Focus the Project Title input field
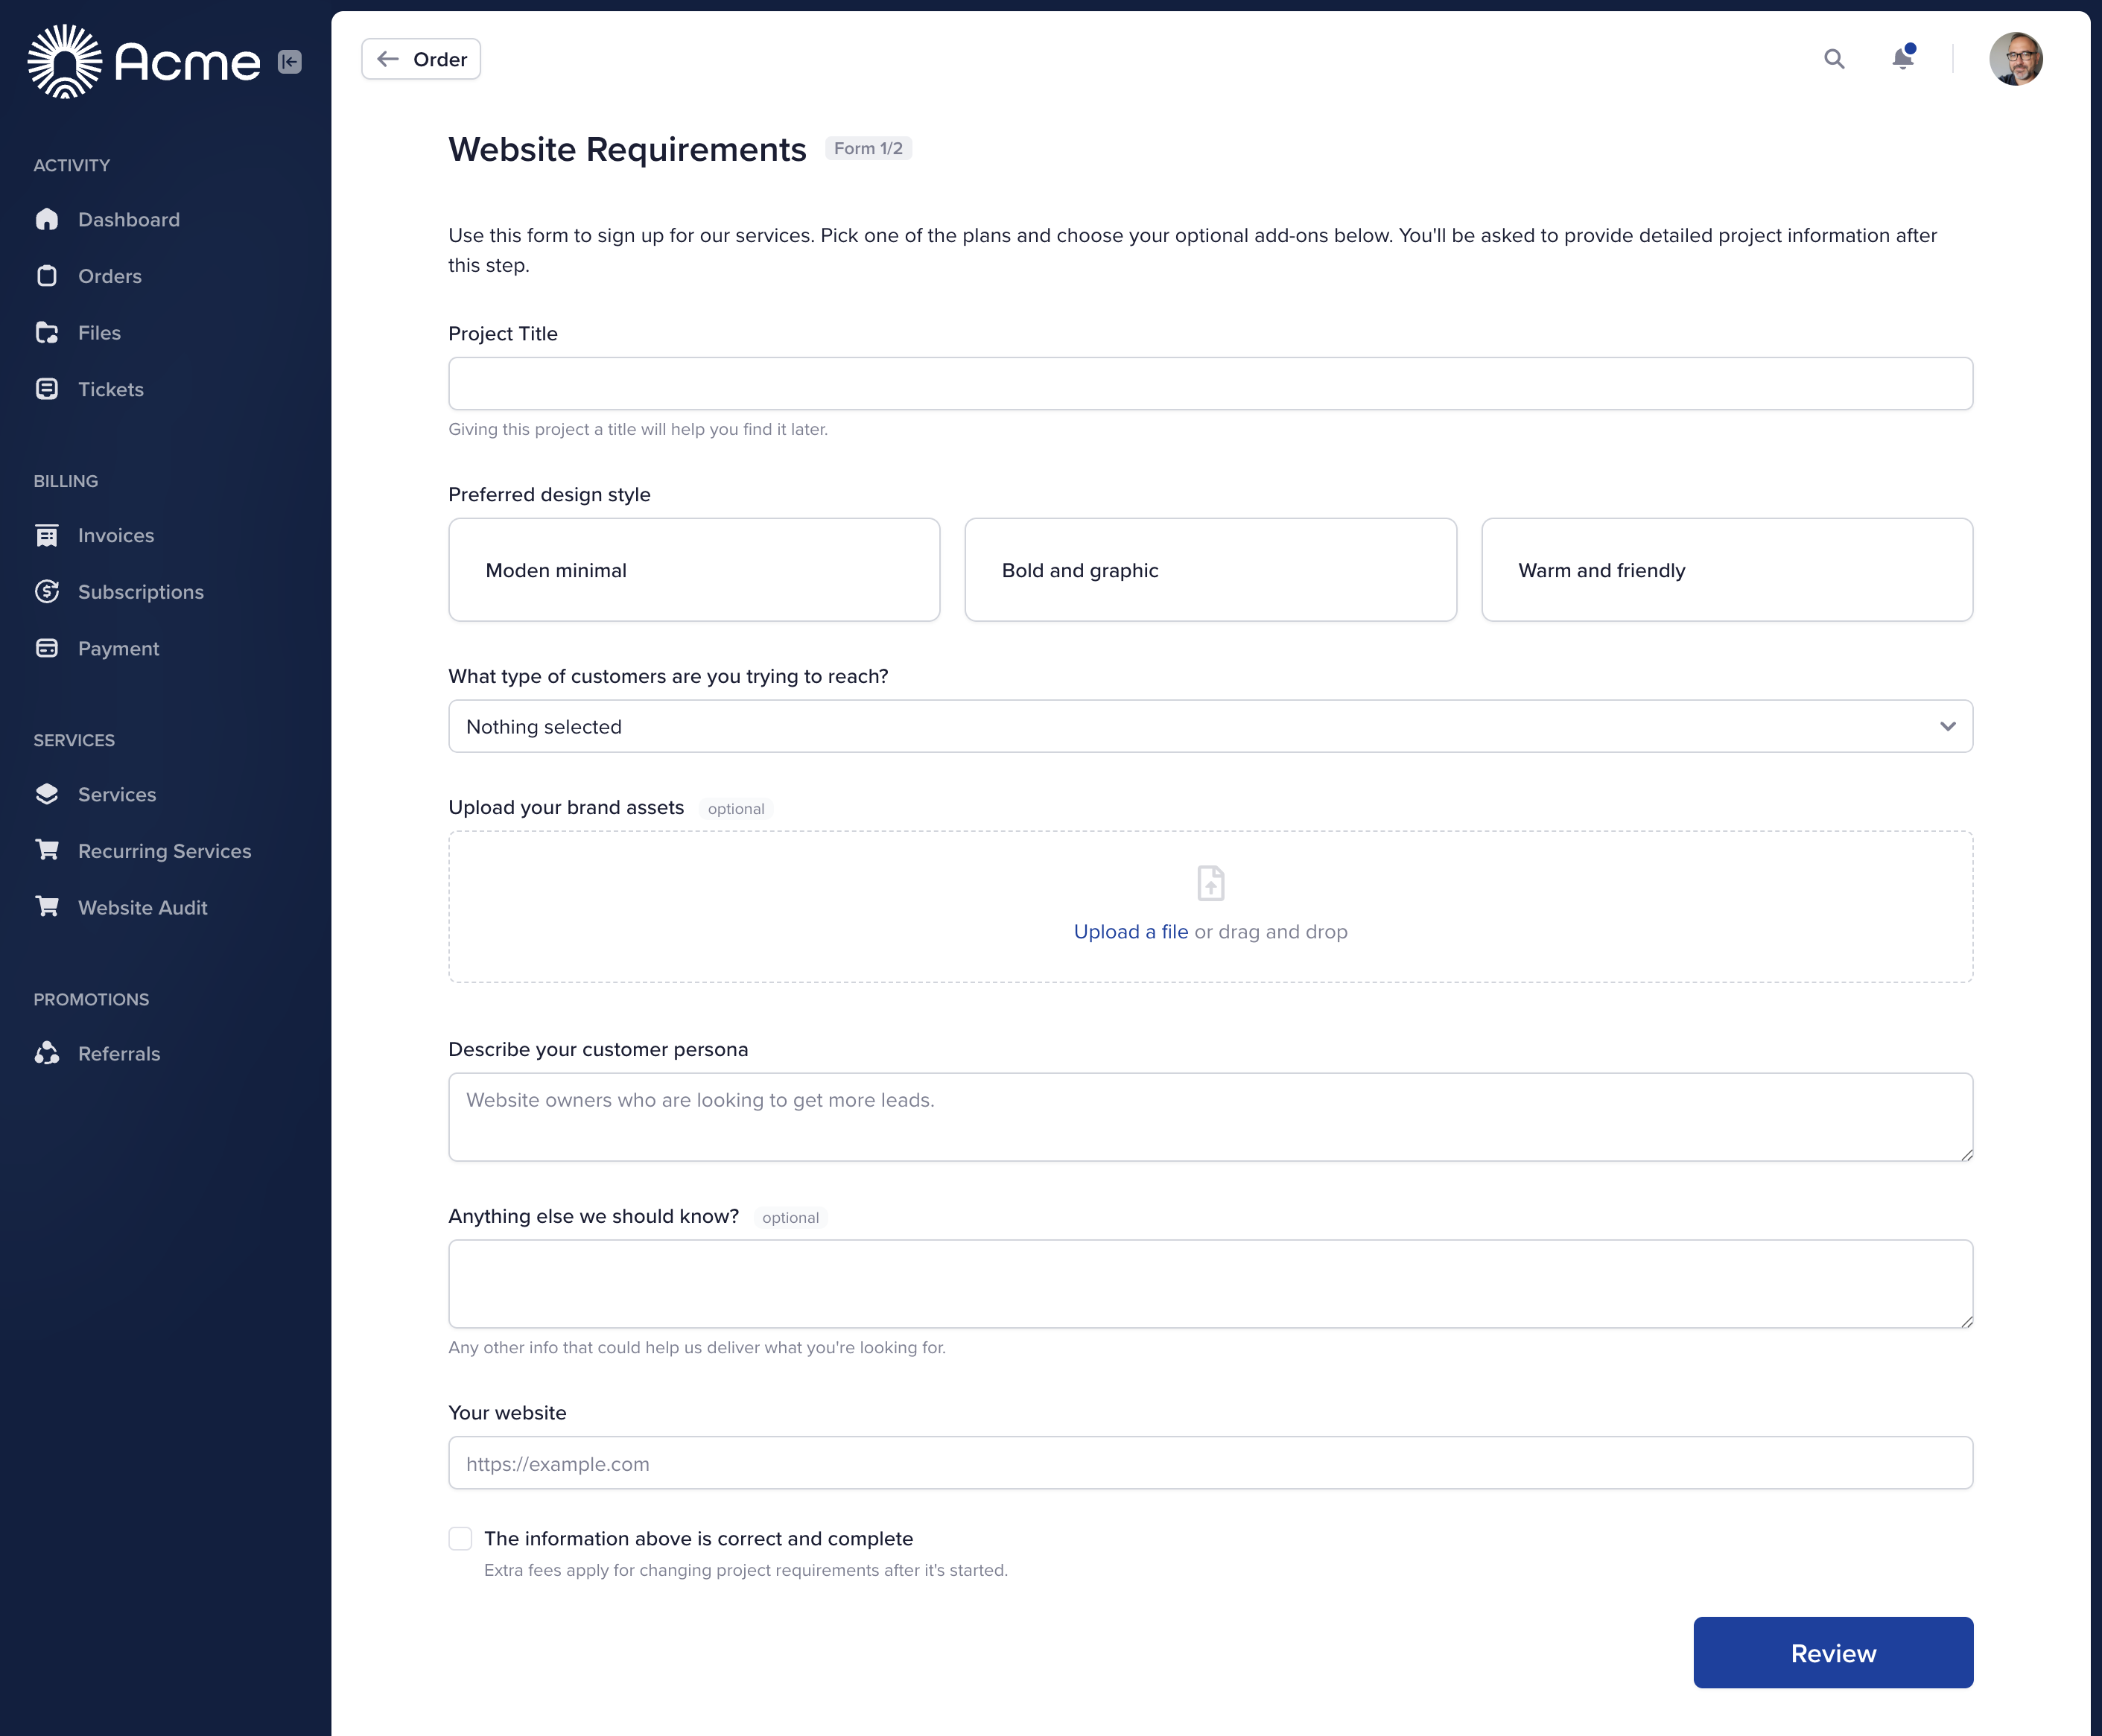The image size is (2102, 1736). click(1210, 383)
